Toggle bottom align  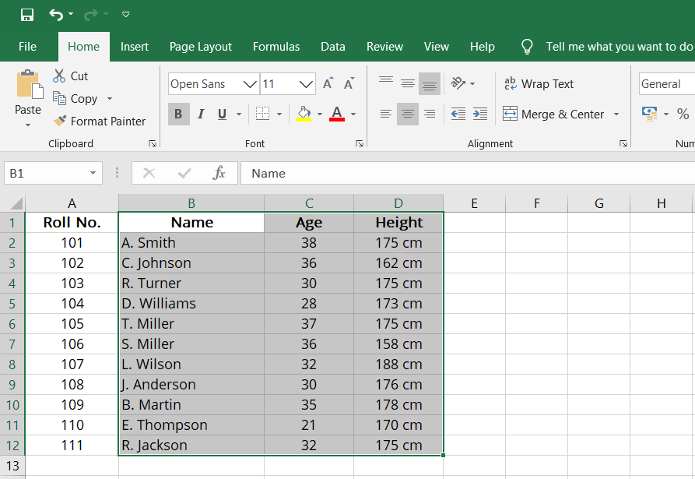[430, 83]
